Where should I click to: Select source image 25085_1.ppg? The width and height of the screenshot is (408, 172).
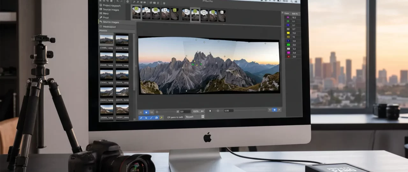tap(106, 59)
